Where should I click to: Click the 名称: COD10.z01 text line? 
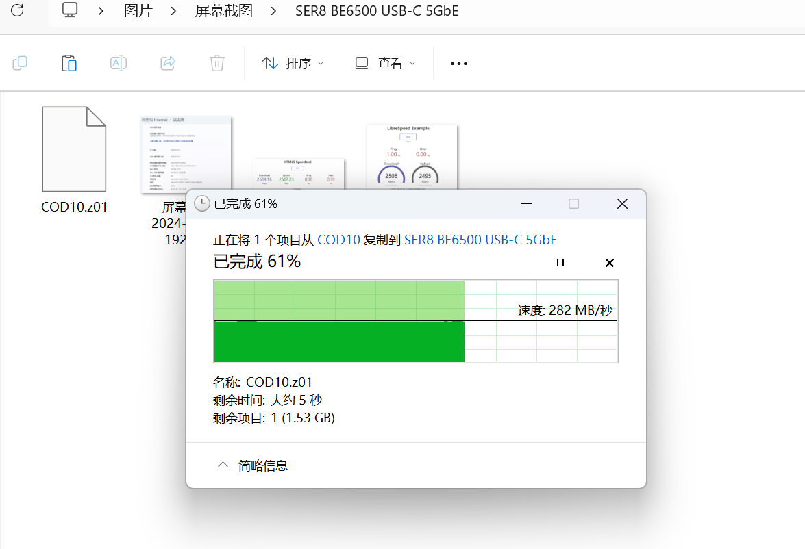click(263, 382)
